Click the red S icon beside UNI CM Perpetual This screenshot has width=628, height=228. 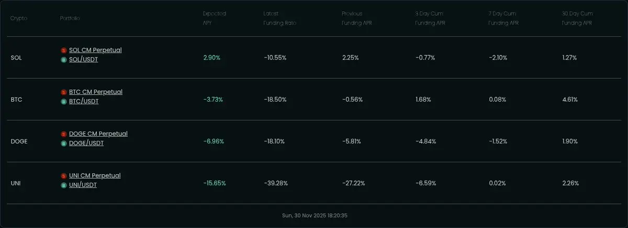(x=64, y=176)
